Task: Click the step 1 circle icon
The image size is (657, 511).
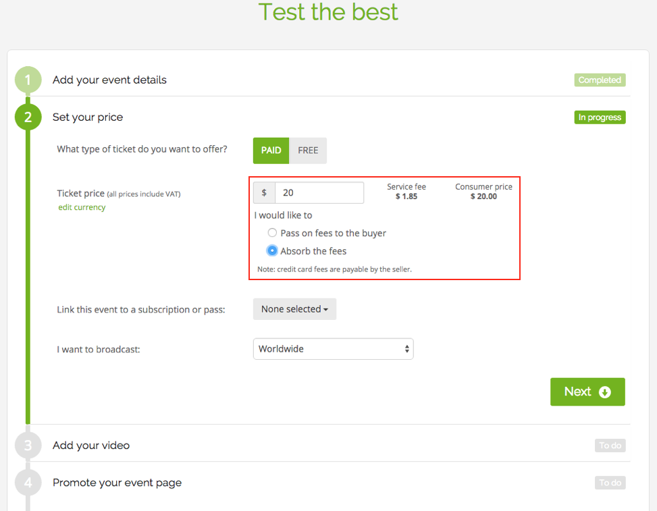Action: pos(28,80)
